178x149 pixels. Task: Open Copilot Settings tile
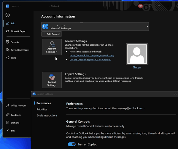click(52, 80)
